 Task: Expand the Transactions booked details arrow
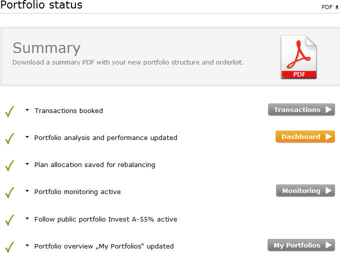pyautogui.click(x=27, y=110)
